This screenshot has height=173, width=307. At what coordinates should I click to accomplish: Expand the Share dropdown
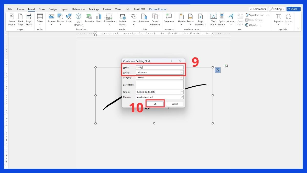pos(299,9)
